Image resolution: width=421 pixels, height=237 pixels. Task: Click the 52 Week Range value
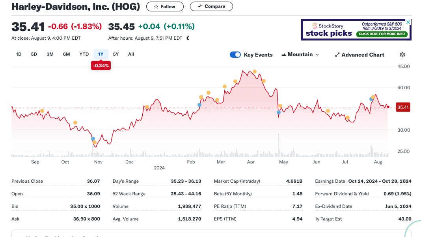(x=186, y=194)
